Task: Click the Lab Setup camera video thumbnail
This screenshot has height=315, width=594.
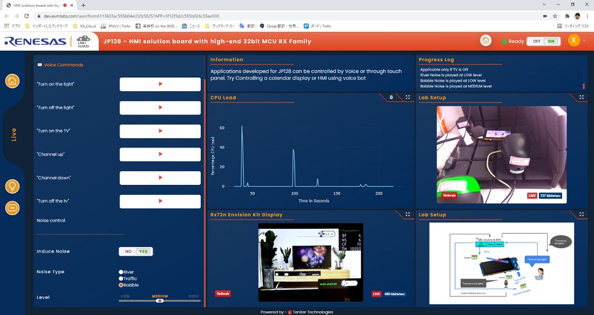Action: [x=501, y=154]
